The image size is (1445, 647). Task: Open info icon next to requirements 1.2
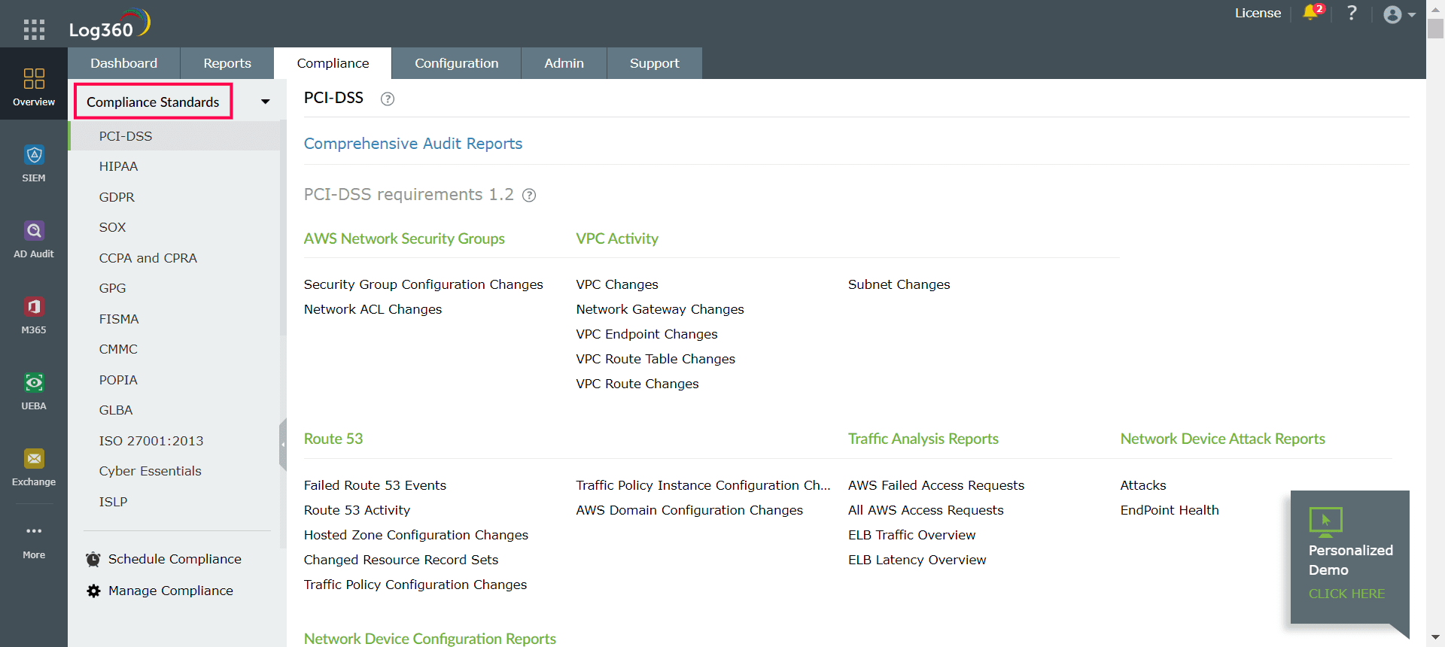tap(529, 196)
